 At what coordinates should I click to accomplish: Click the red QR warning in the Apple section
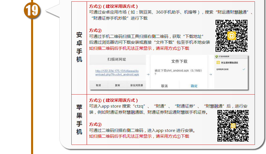coord(139,136)
